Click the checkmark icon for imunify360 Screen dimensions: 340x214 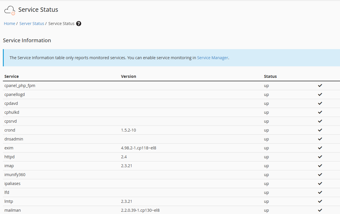coord(320,174)
